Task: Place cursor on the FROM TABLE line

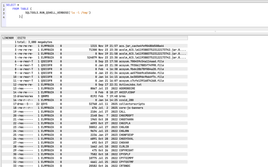Action: 22,9
